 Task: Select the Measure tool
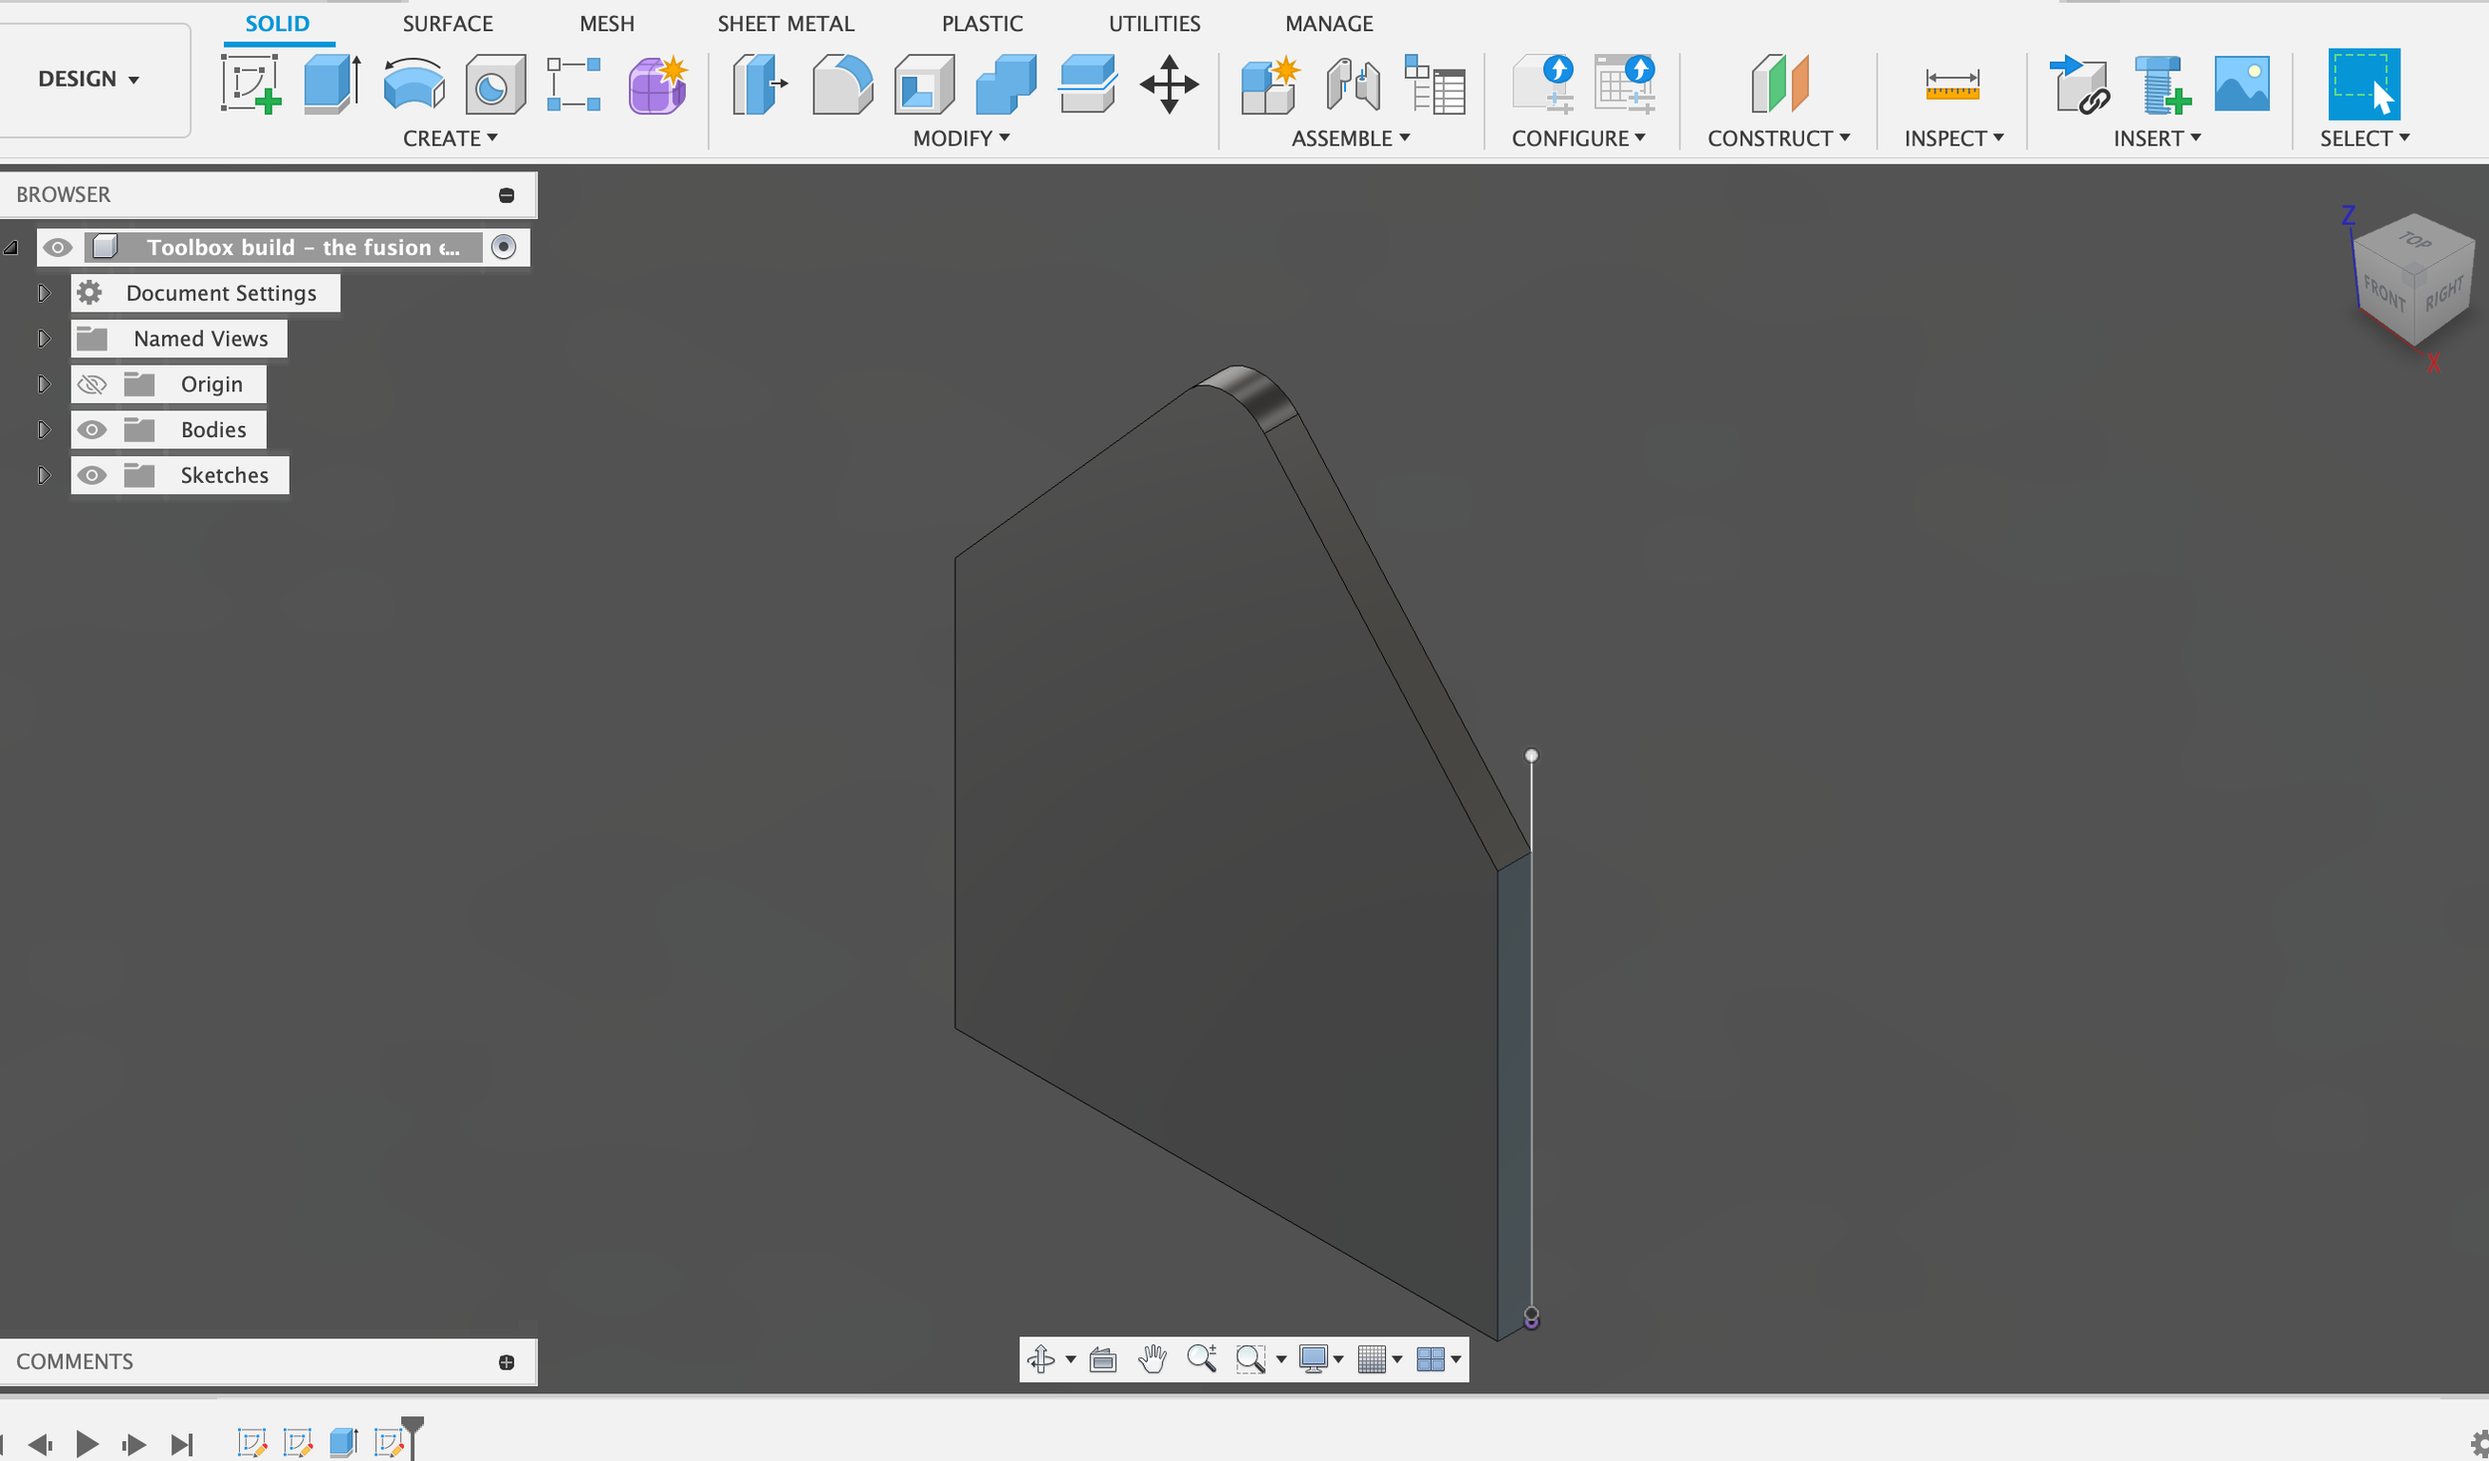(x=1952, y=85)
